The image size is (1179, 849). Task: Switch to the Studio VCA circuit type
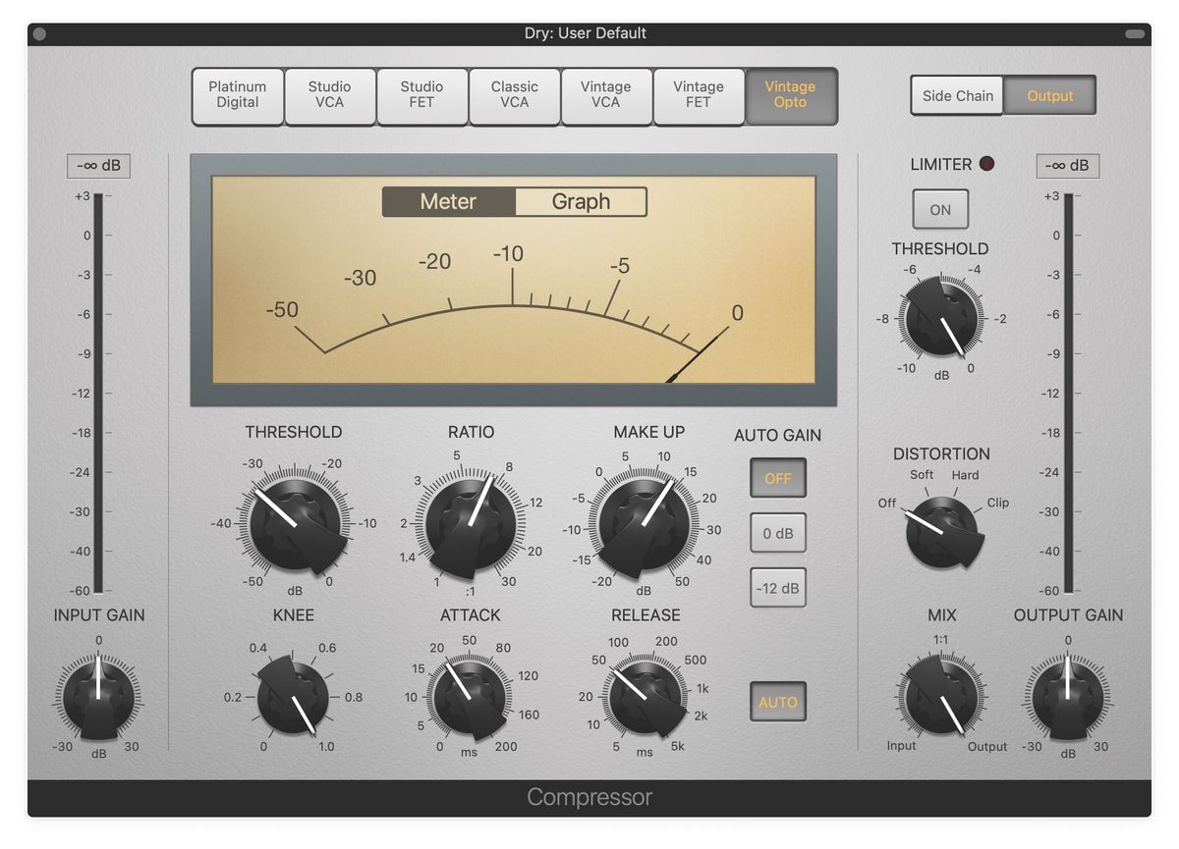pos(330,95)
